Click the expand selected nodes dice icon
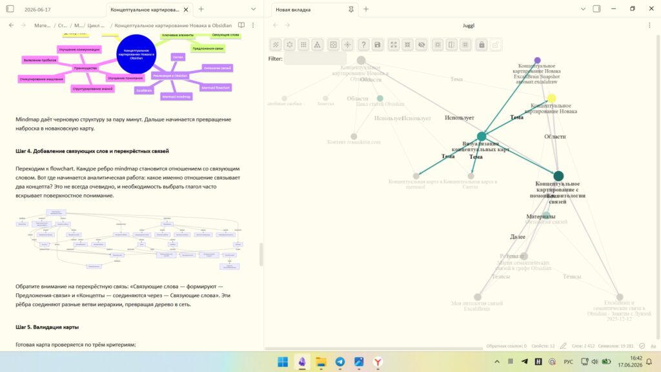This screenshot has width=661, height=372. (x=334, y=45)
